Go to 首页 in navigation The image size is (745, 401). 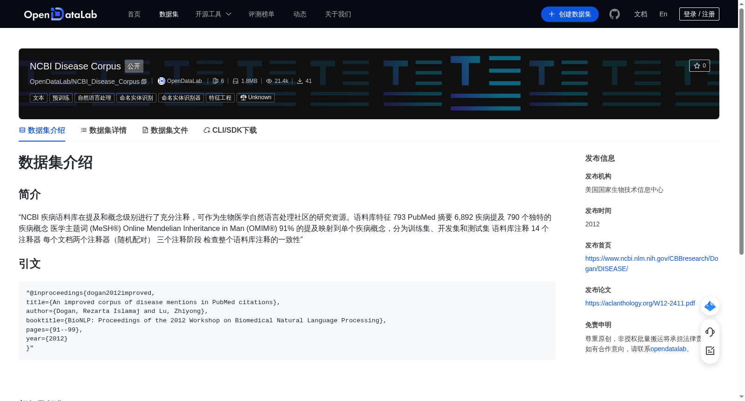coord(134,14)
